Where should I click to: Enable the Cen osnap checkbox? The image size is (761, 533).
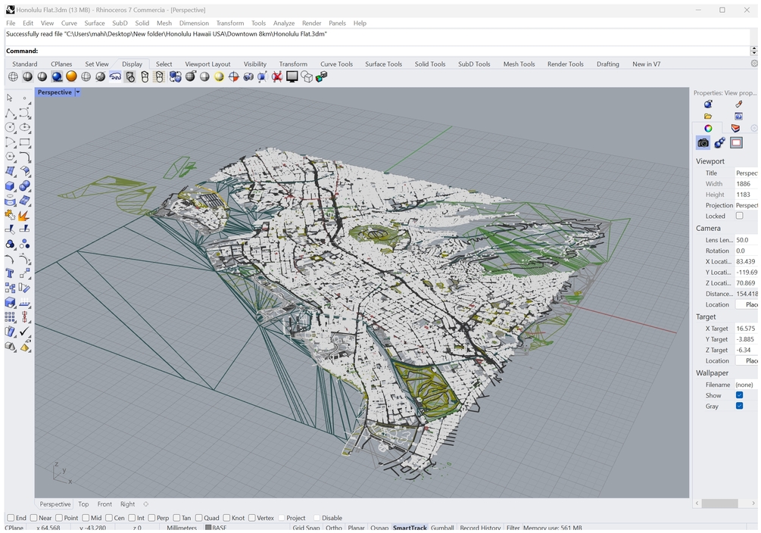point(109,518)
